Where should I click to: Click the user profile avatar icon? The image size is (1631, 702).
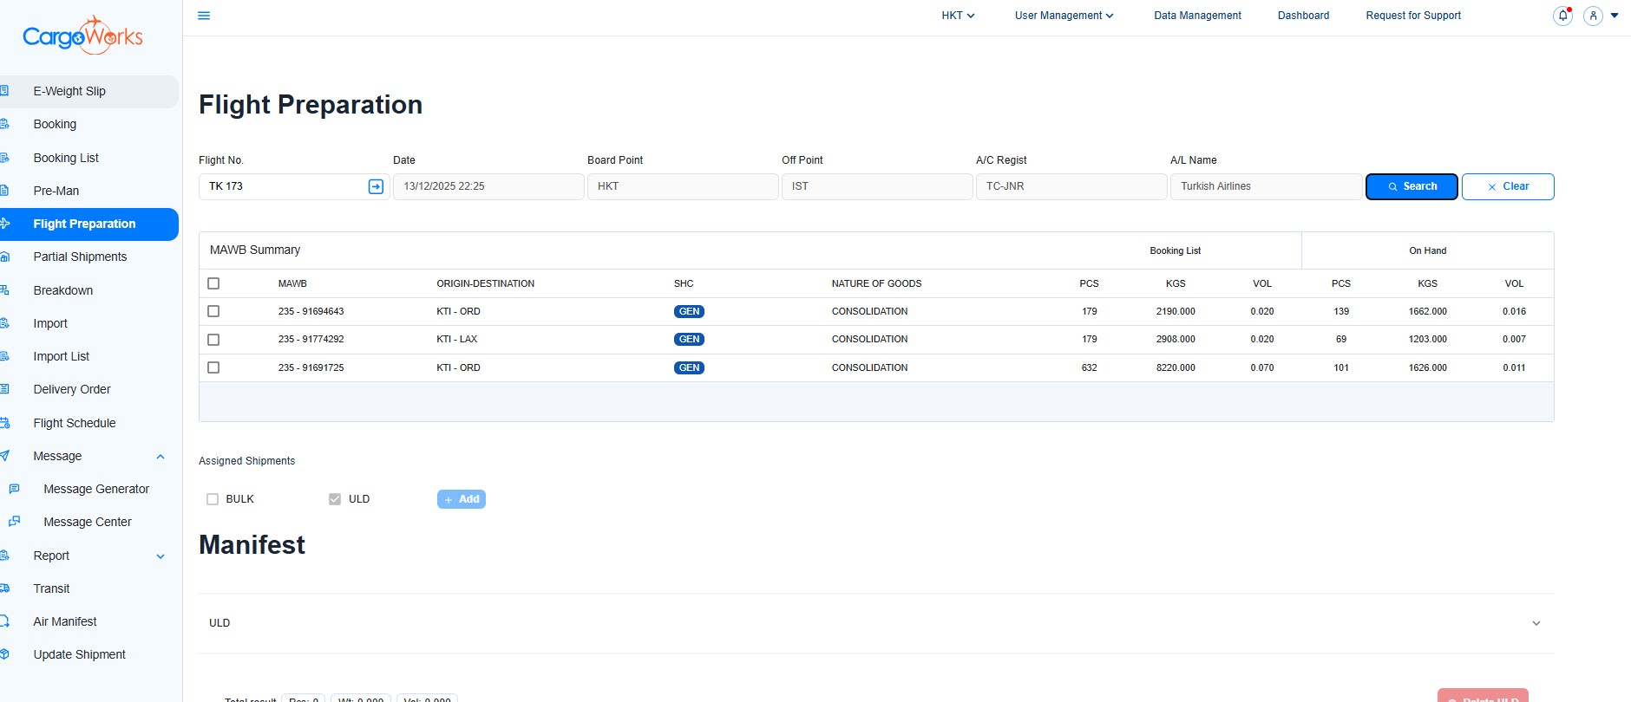(1593, 16)
